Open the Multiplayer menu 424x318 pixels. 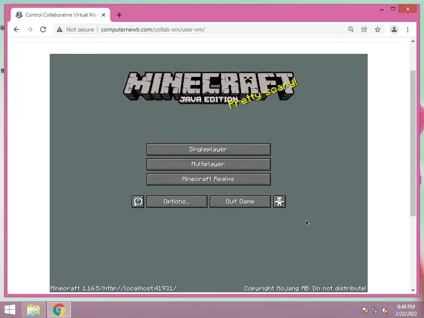tap(209, 164)
